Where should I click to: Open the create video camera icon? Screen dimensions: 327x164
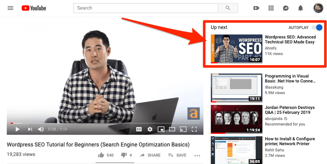click(256, 8)
